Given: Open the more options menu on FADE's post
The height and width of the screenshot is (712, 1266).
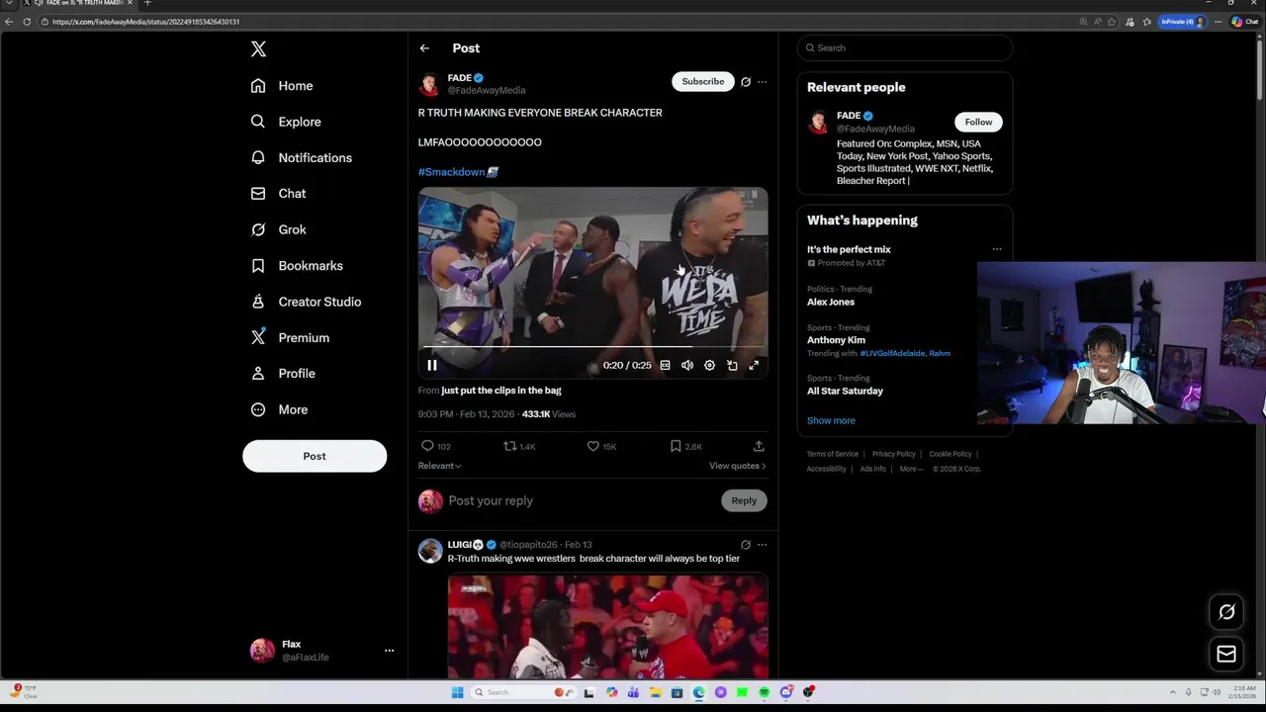Looking at the screenshot, I should pyautogui.click(x=762, y=82).
